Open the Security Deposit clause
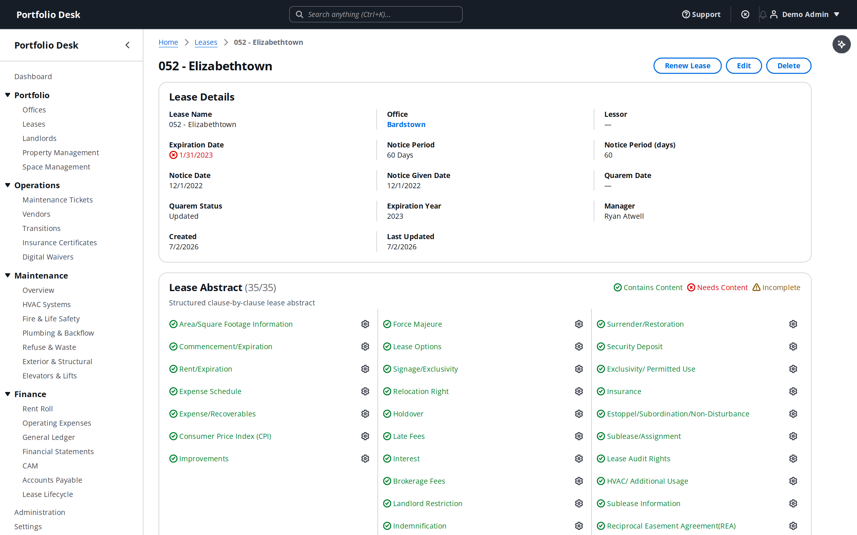This screenshot has height=535, width=857. 635,346
